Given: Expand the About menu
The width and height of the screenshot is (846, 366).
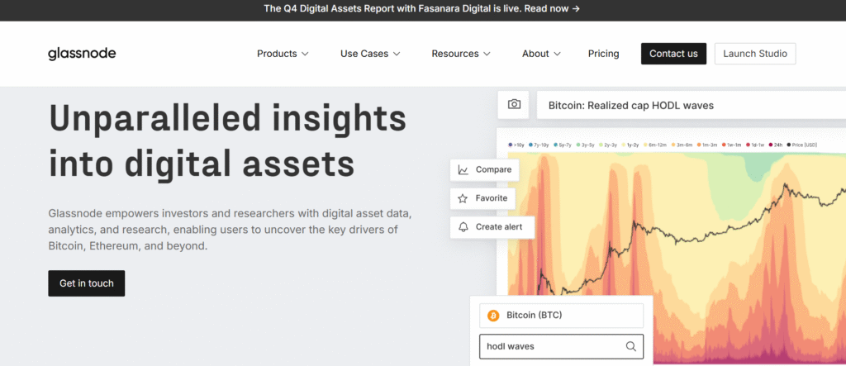Looking at the screenshot, I should pos(541,54).
